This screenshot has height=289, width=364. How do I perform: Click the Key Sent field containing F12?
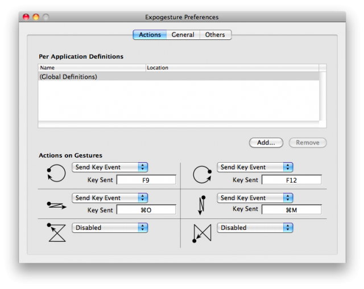[x=292, y=180]
